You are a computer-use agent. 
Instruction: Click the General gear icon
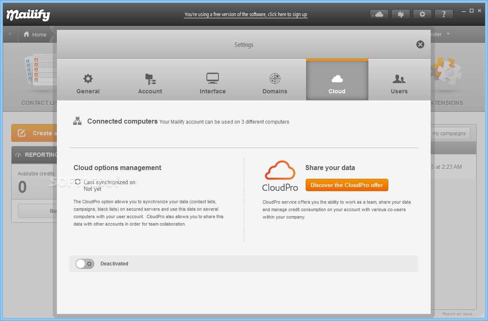coord(88,78)
